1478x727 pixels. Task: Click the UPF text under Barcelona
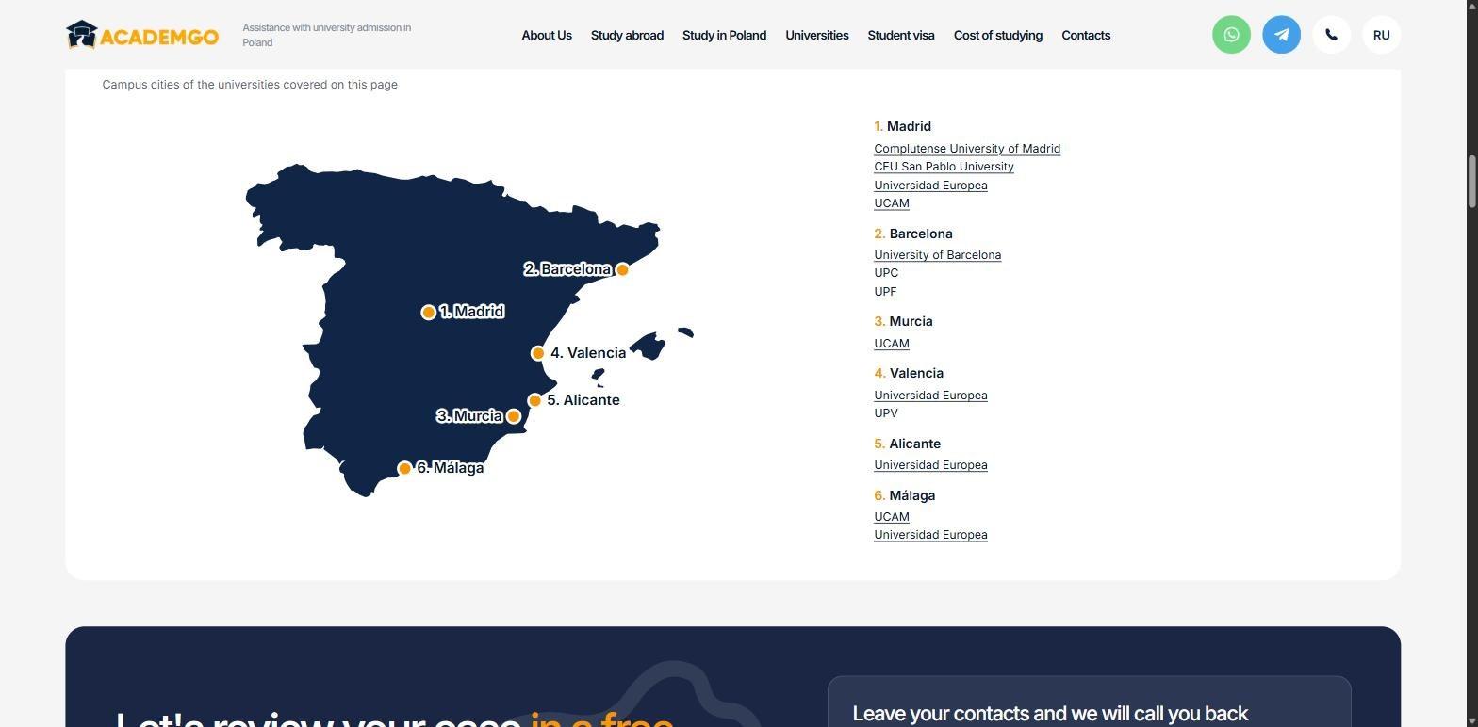point(885,292)
